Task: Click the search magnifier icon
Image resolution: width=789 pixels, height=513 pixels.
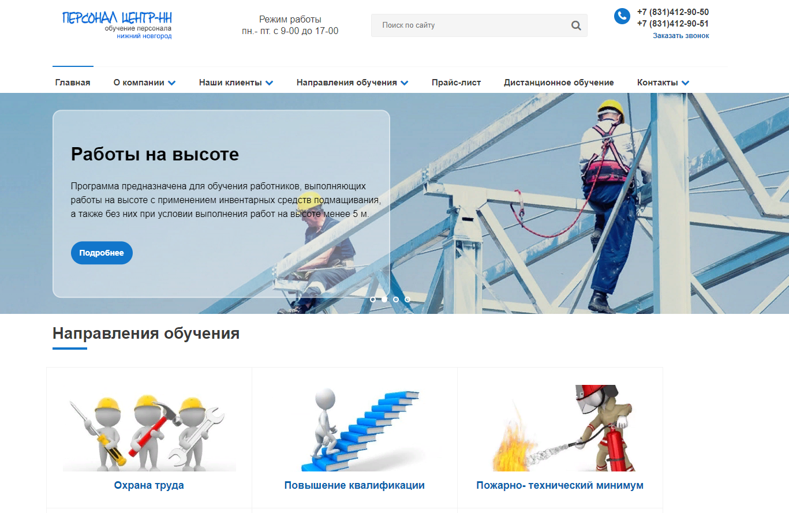Action: click(575, 25)
